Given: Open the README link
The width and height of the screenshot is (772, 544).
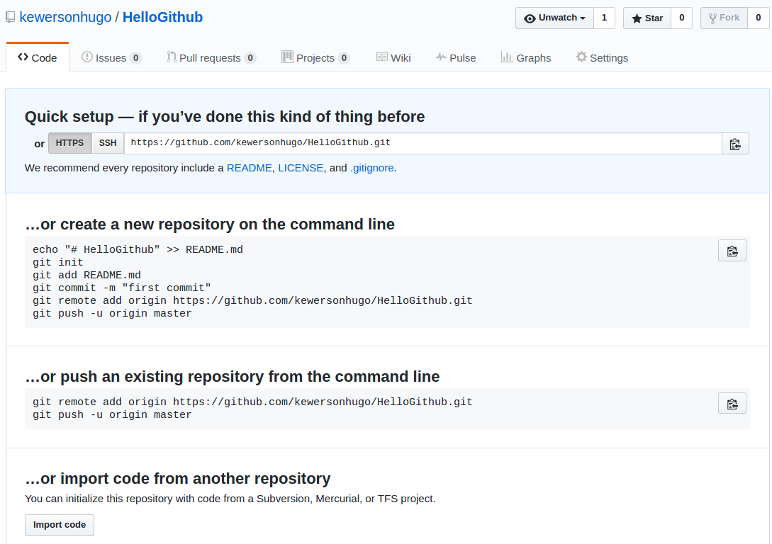Looking at the screenshot, I should point(249,168).
